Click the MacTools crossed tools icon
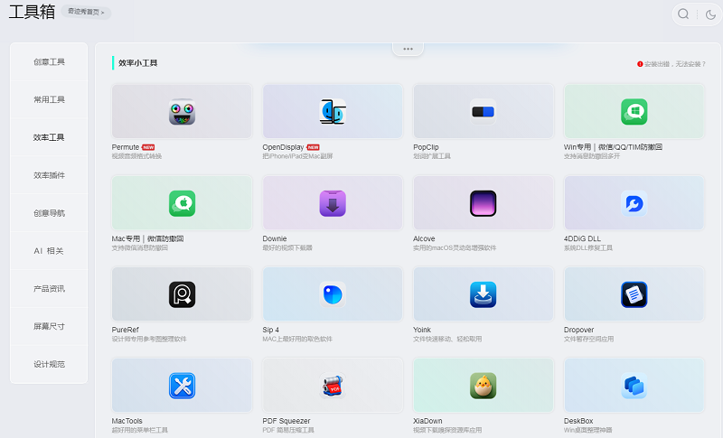Viewport: 723px width, 438px height. click(x=183, y=386)
